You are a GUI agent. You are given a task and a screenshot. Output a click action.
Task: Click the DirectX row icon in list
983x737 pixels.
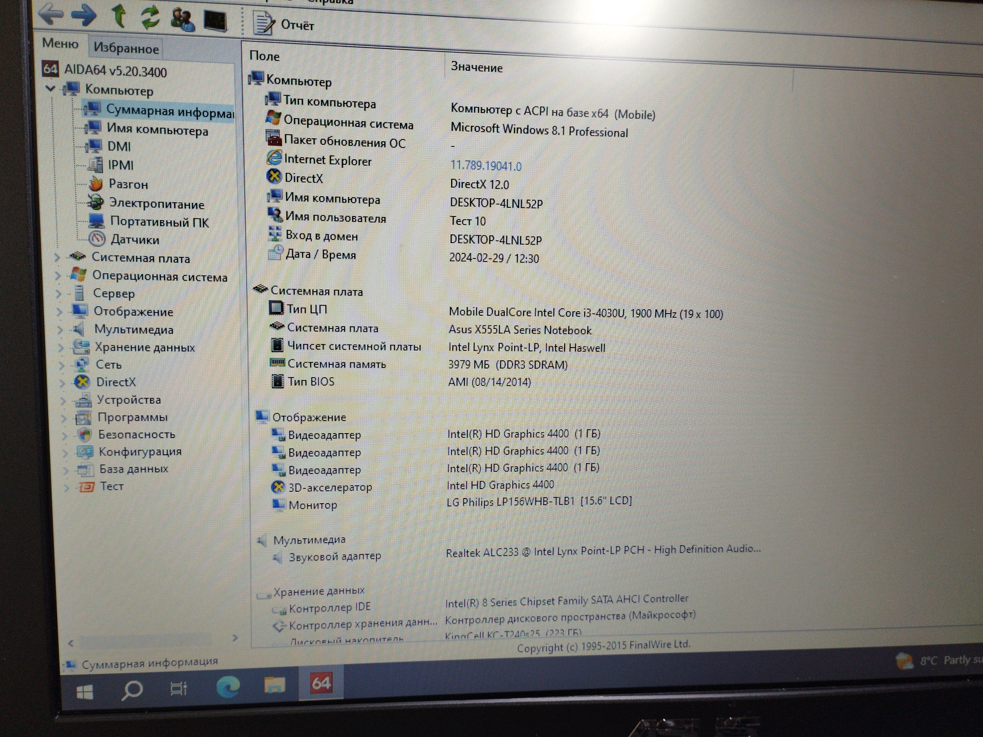tap(274, 176)
